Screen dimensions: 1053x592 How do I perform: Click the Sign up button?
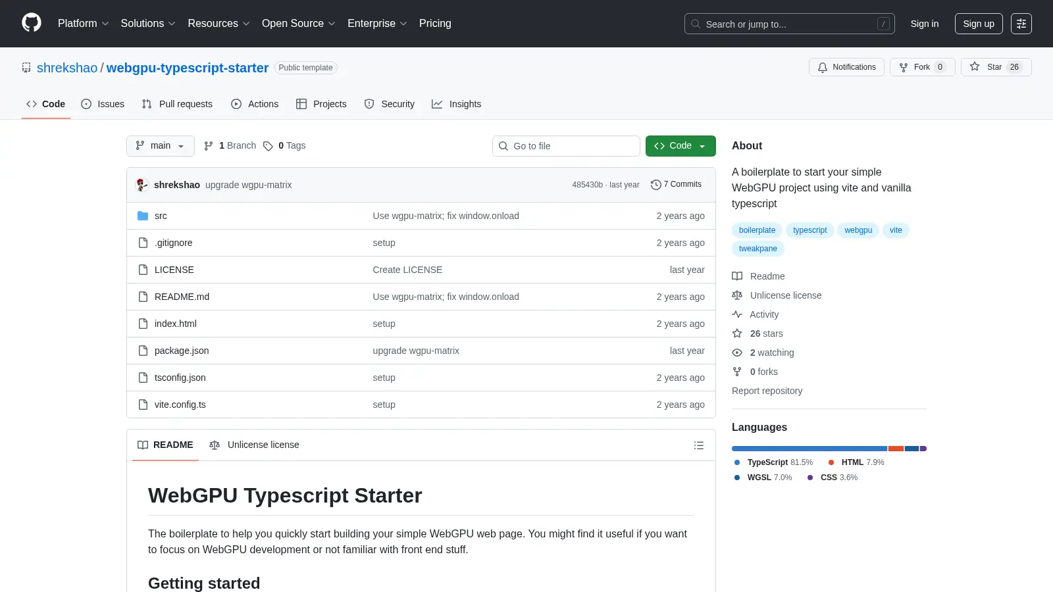click(979, 24)
